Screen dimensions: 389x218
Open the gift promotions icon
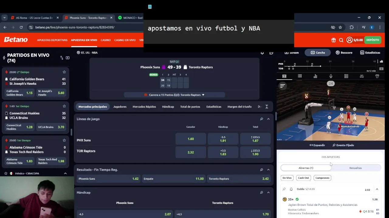333,40
